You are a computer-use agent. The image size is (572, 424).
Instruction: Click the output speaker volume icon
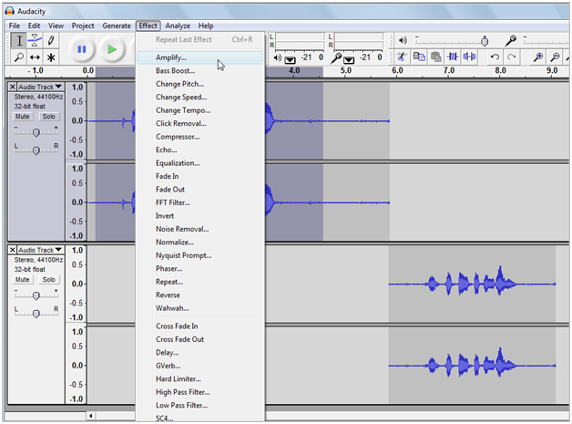(x=403, y=40)
